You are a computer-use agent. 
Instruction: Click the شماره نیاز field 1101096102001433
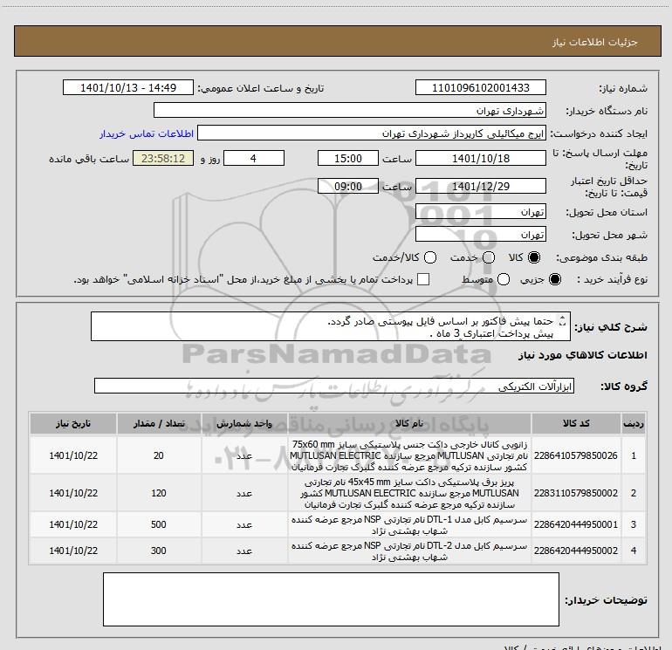click(480, 87)
